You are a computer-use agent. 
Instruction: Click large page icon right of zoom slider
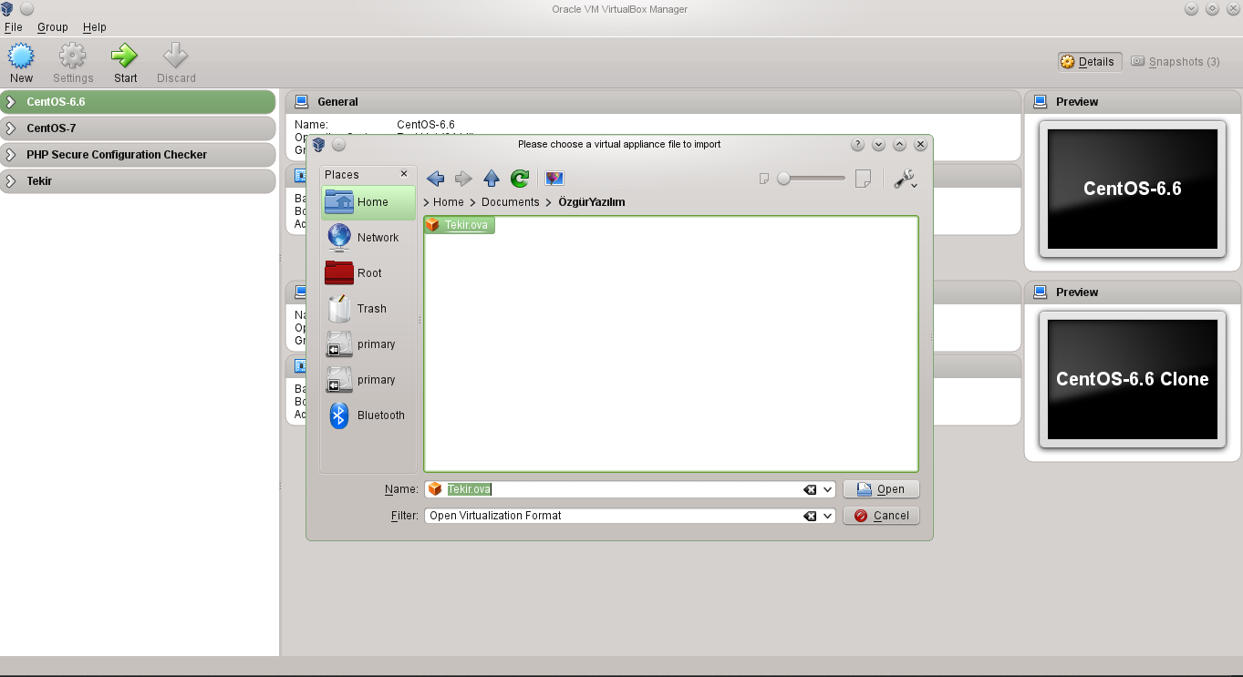pyautogui.click(x=863, y=179)
